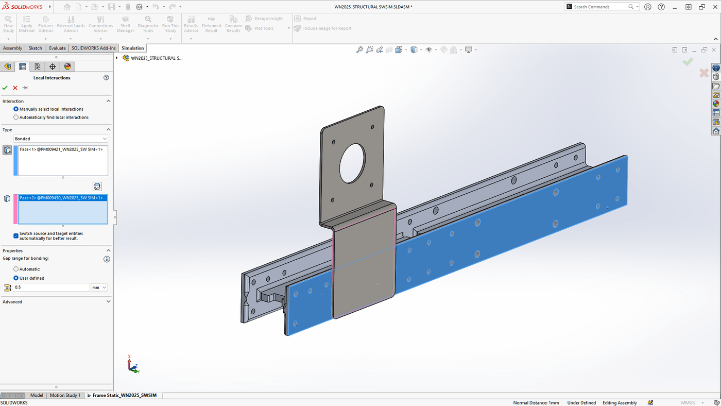The image size is (721, 406).
Task: Enable Automatically find local interactions
Action: pyautogui.click(x=16, y=117)
